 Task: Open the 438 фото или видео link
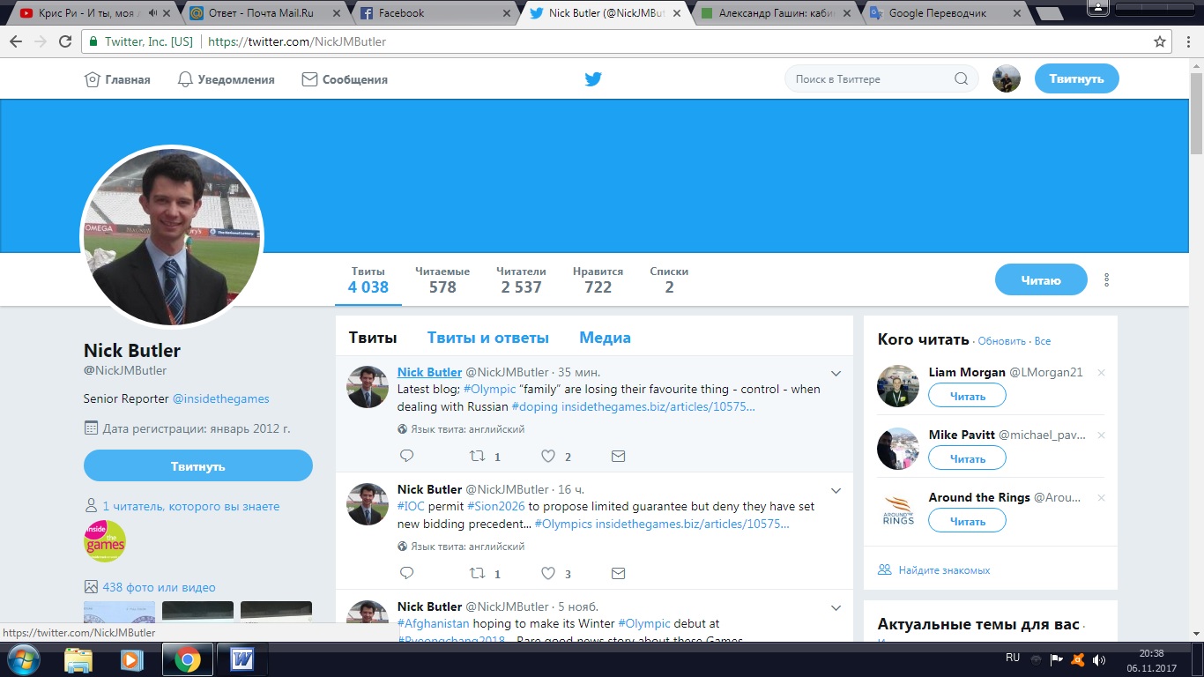click(x=159, y=587)
